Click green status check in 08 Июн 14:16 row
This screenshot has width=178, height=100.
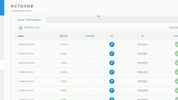tap(176, 54)
